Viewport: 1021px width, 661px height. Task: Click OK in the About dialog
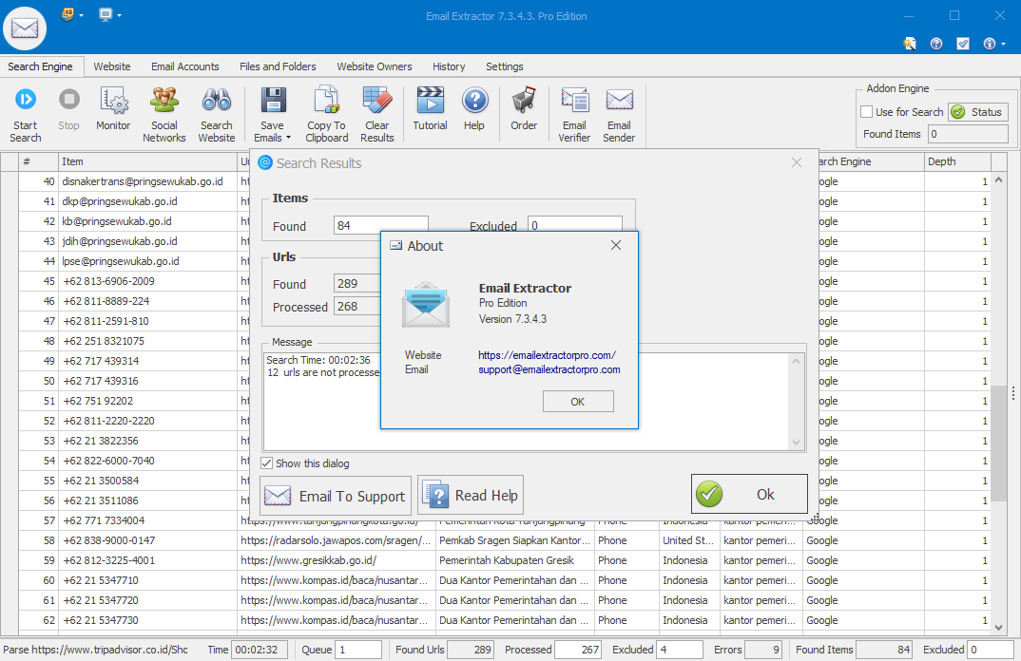coord(578,402)
